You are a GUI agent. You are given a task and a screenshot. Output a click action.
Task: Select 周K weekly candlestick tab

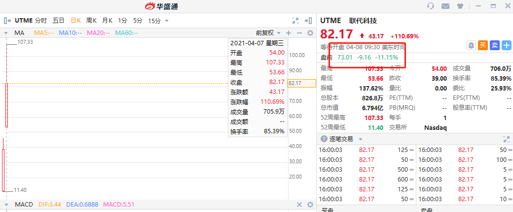[91, 21]
